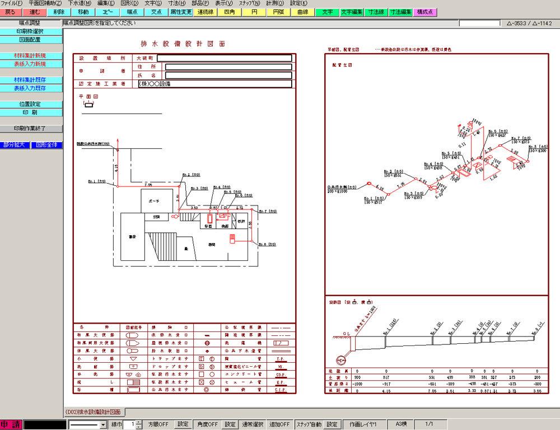Screen dimensions: 560x430
Task: Click the 部分拡大 zoom button
Action: tap(15, 145)
